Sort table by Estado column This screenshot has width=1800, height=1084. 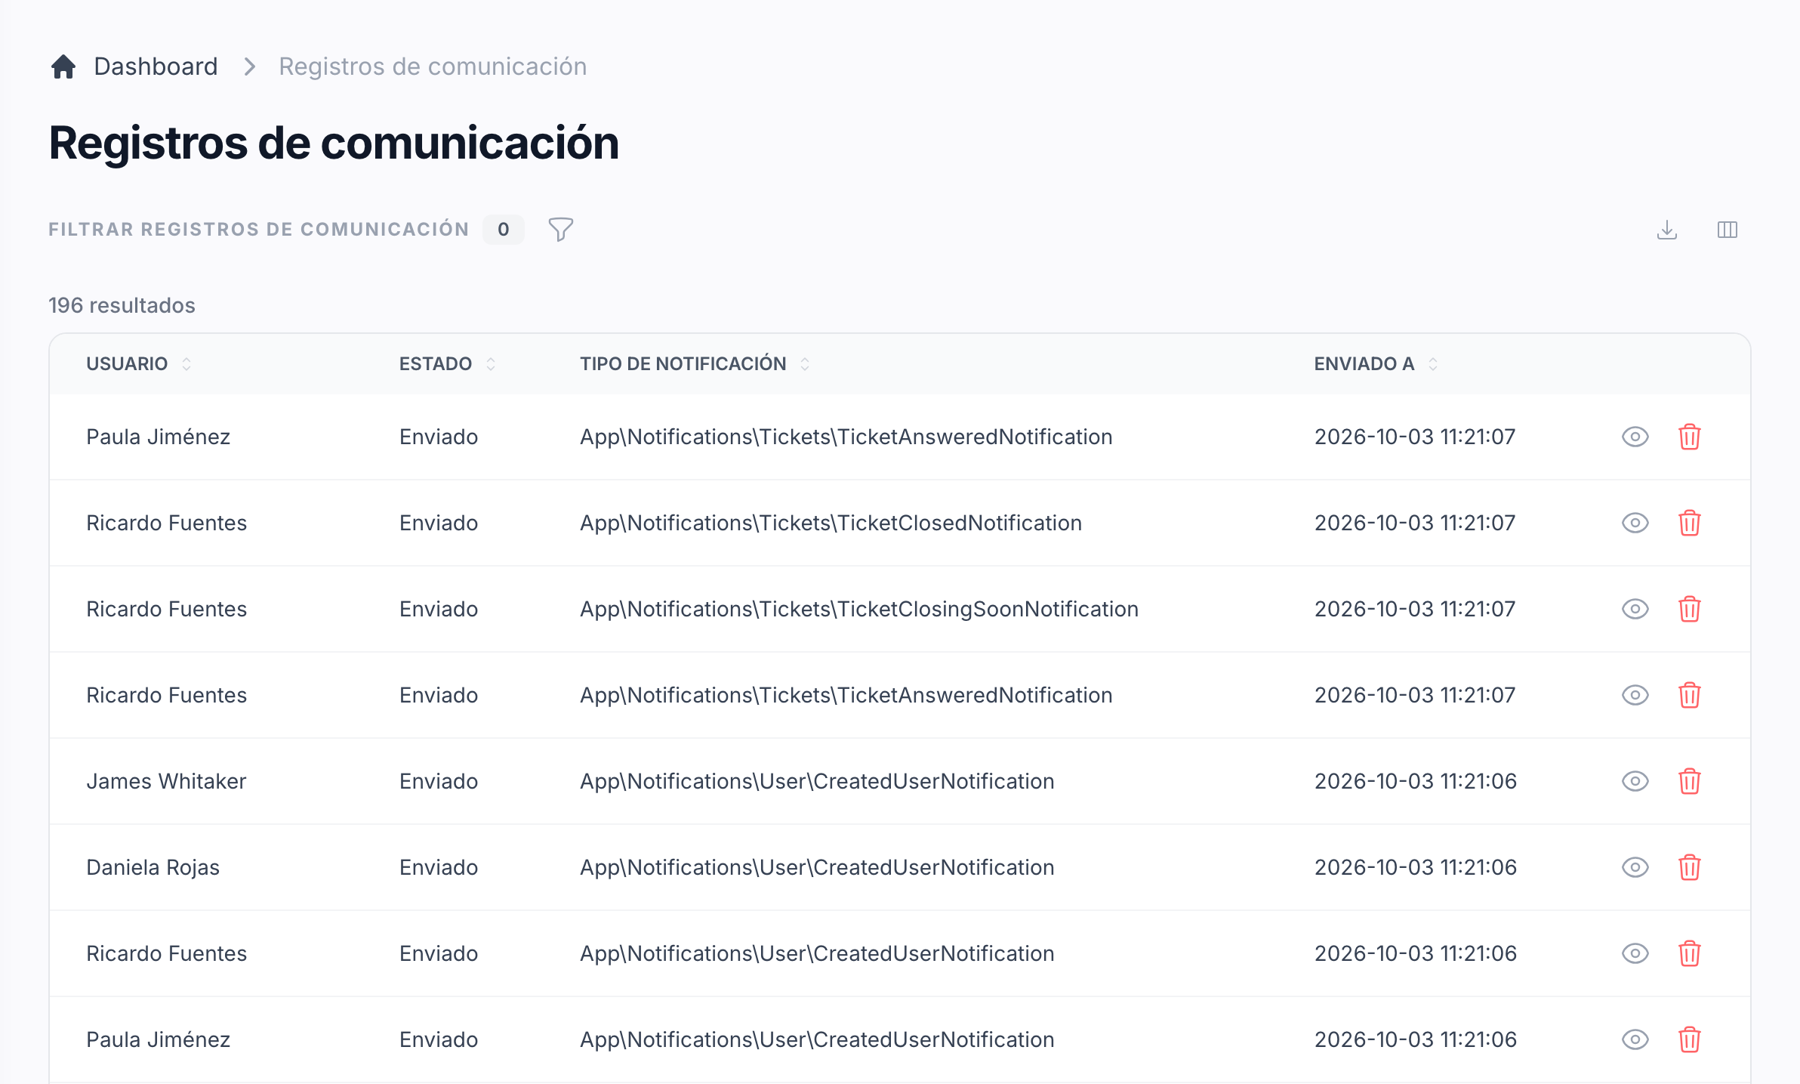[x=447, y=364]
